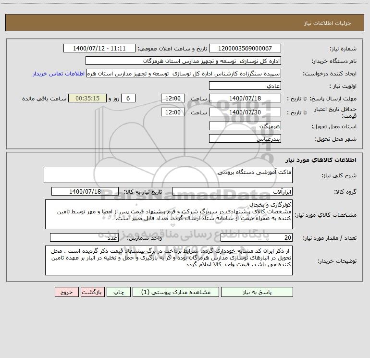The height and width of the screenshot is (358, 370).
Task: Click delivery city field بندرعباس
Action: (x=245, y=138)
